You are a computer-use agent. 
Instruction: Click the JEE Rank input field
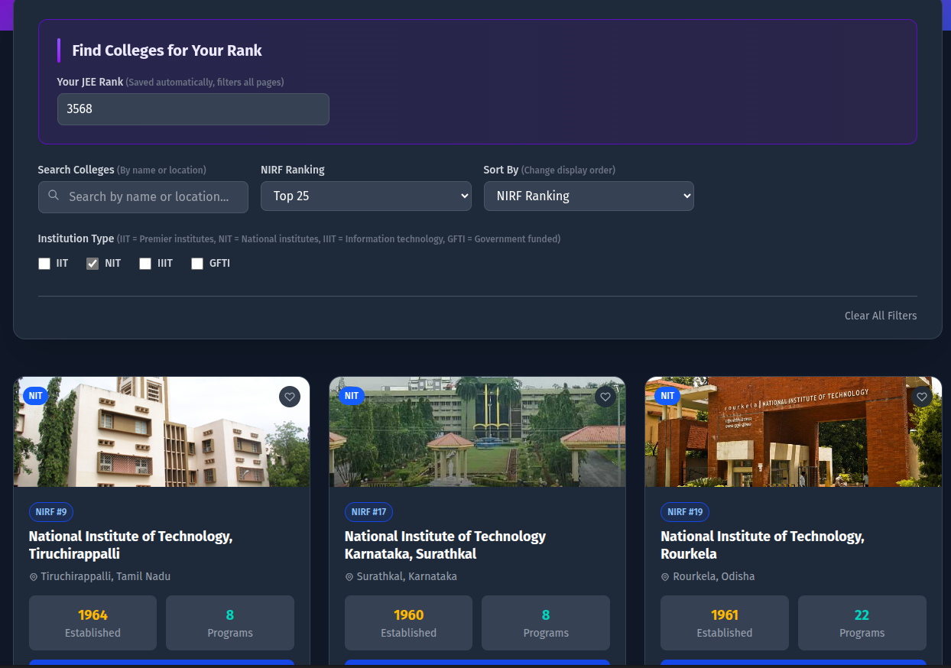coord(193,109)
